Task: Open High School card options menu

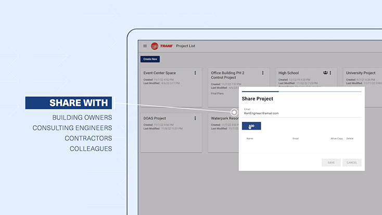Action: pyautogui.click(x=332, y=73)
